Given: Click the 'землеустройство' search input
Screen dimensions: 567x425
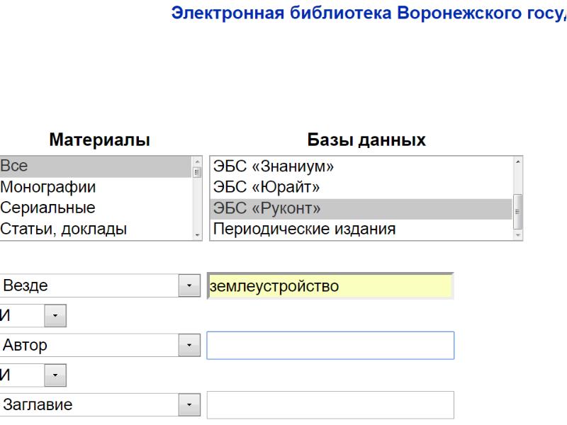Looking at the screenshot, I should 330,286.
